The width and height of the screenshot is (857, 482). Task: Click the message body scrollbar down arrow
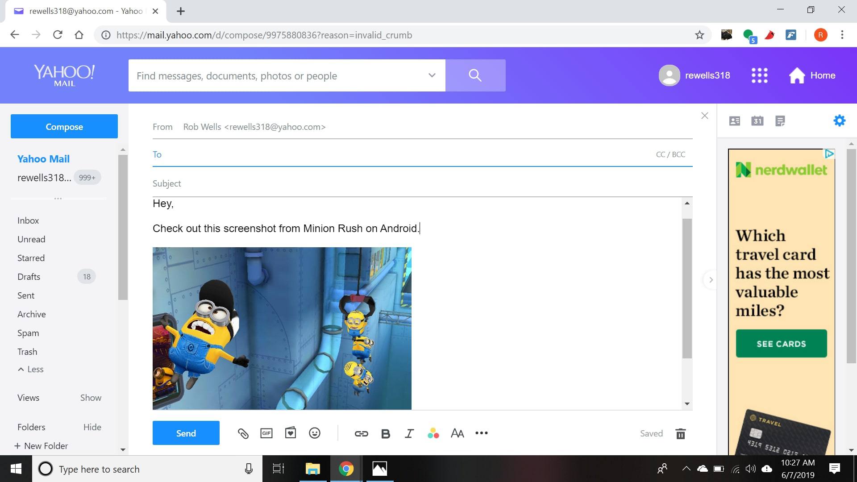(x=687, y=404)
